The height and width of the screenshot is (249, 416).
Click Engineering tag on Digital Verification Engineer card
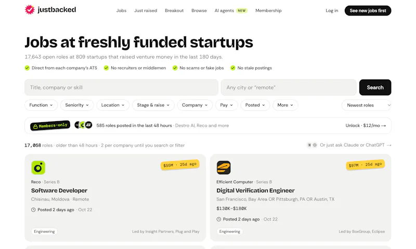click(x=230, y=231)
